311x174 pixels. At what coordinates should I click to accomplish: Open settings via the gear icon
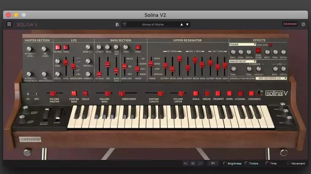coord(303,24)
